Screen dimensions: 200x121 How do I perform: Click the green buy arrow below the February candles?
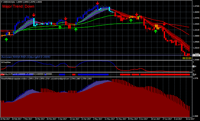[x=6, y=40]
